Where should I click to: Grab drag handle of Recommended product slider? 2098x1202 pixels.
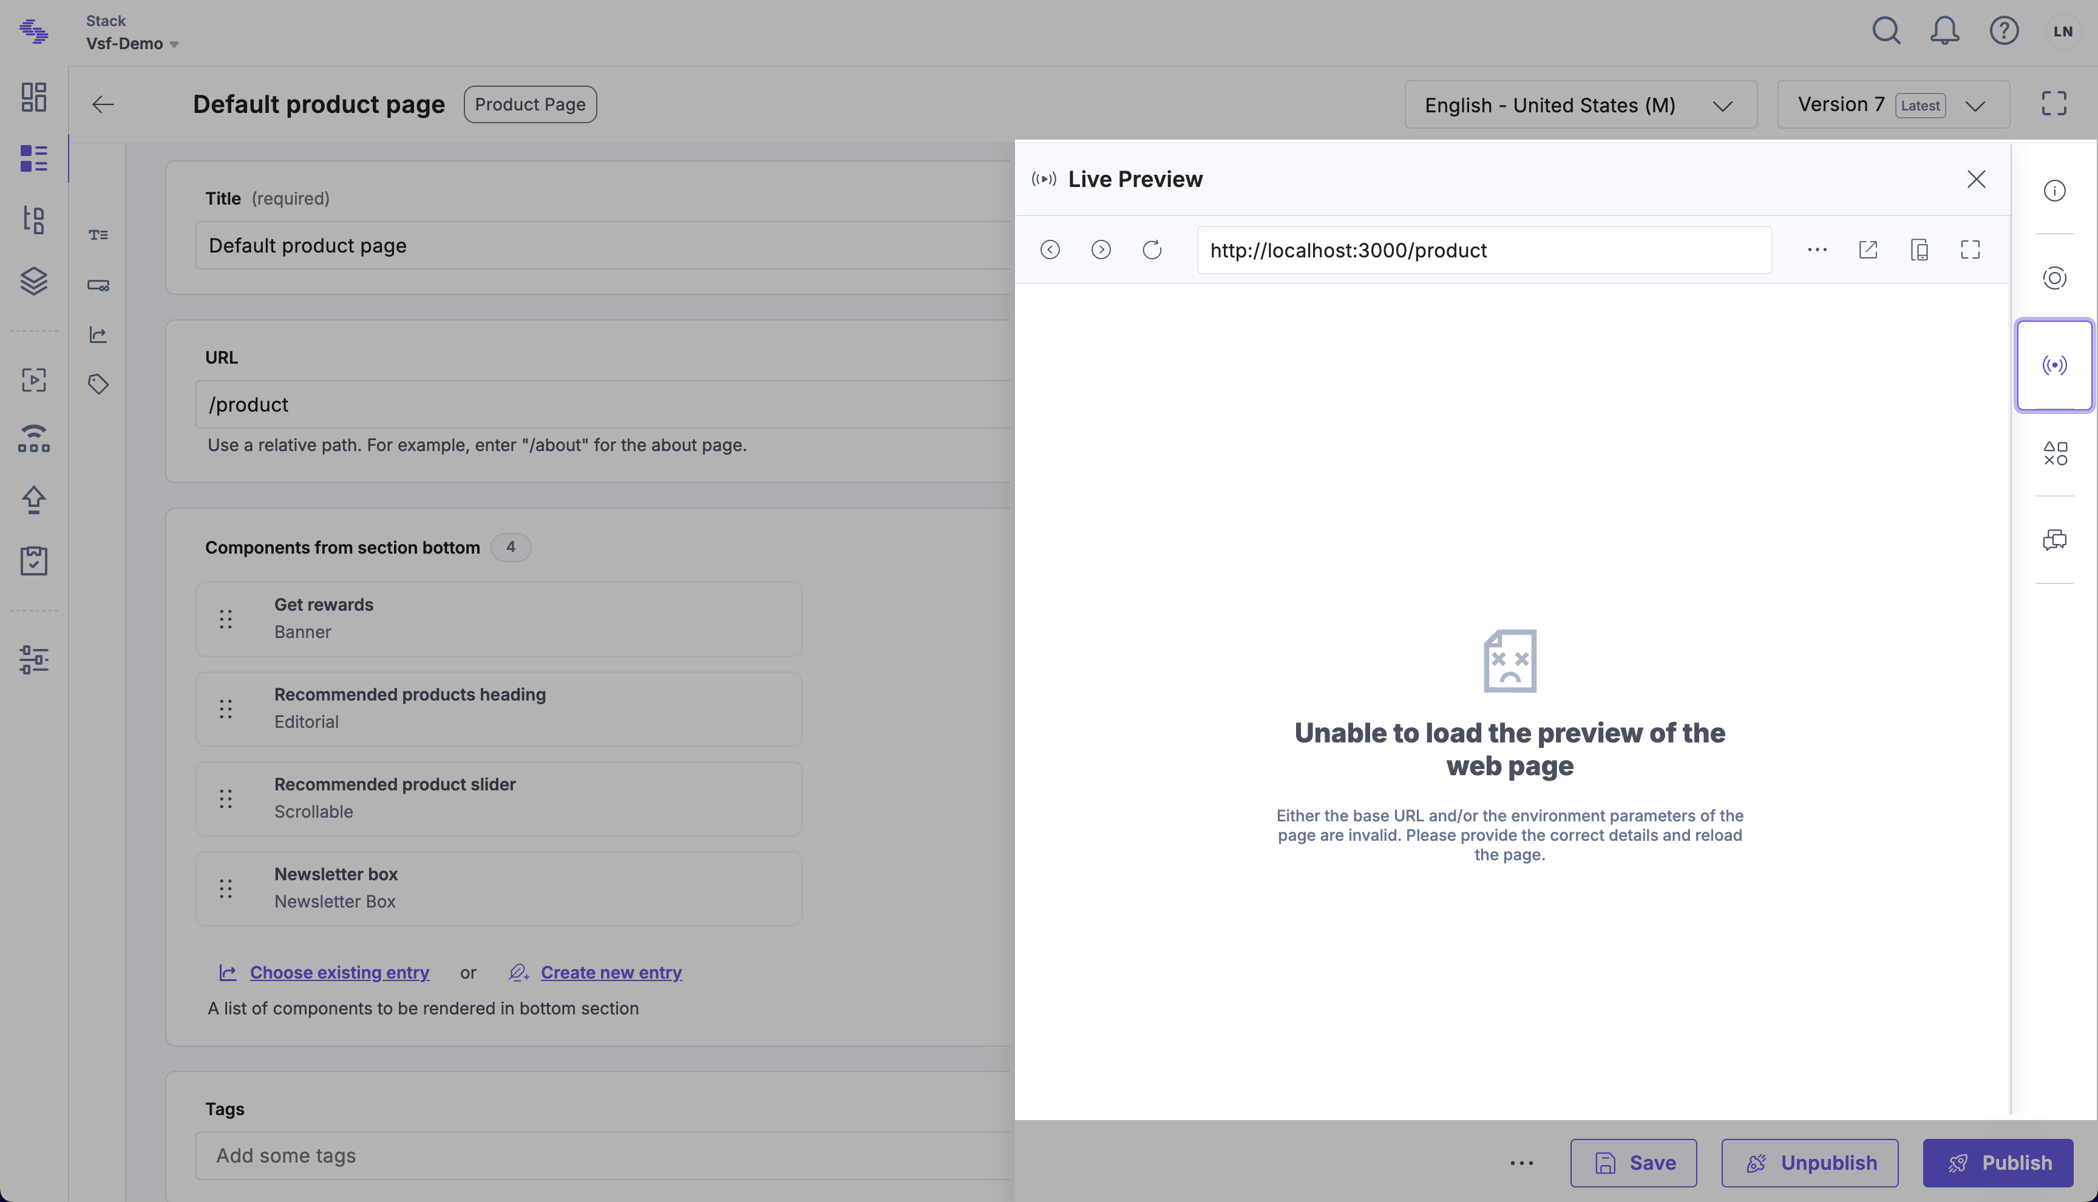tap(226, 799)
